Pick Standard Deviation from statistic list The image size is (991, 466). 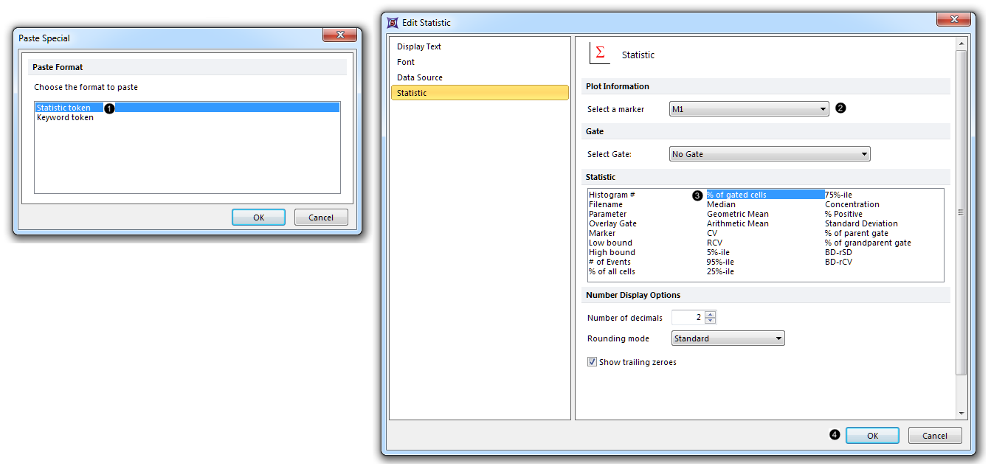(861, 223)
